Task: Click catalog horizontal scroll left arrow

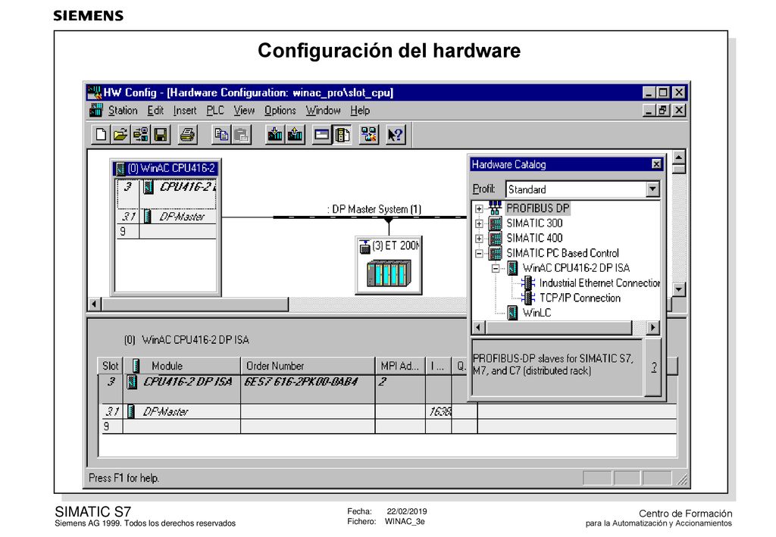Action: point(478,327)
